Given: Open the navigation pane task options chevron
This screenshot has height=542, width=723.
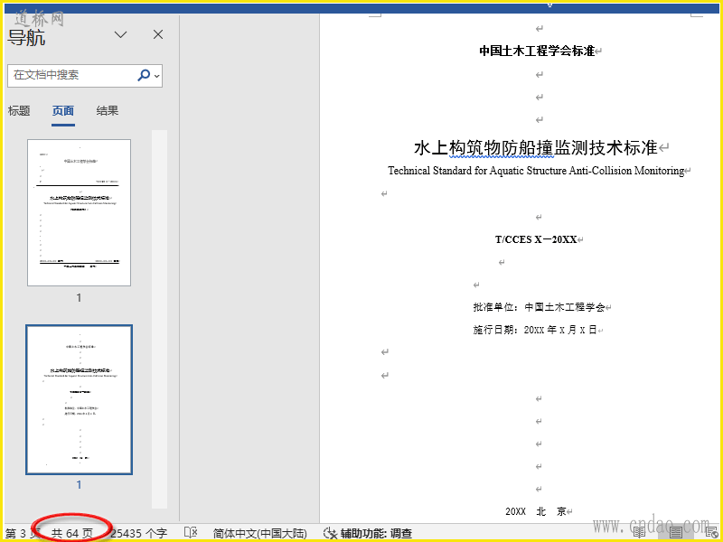Looking at the screenshot, I should point(120,34).
